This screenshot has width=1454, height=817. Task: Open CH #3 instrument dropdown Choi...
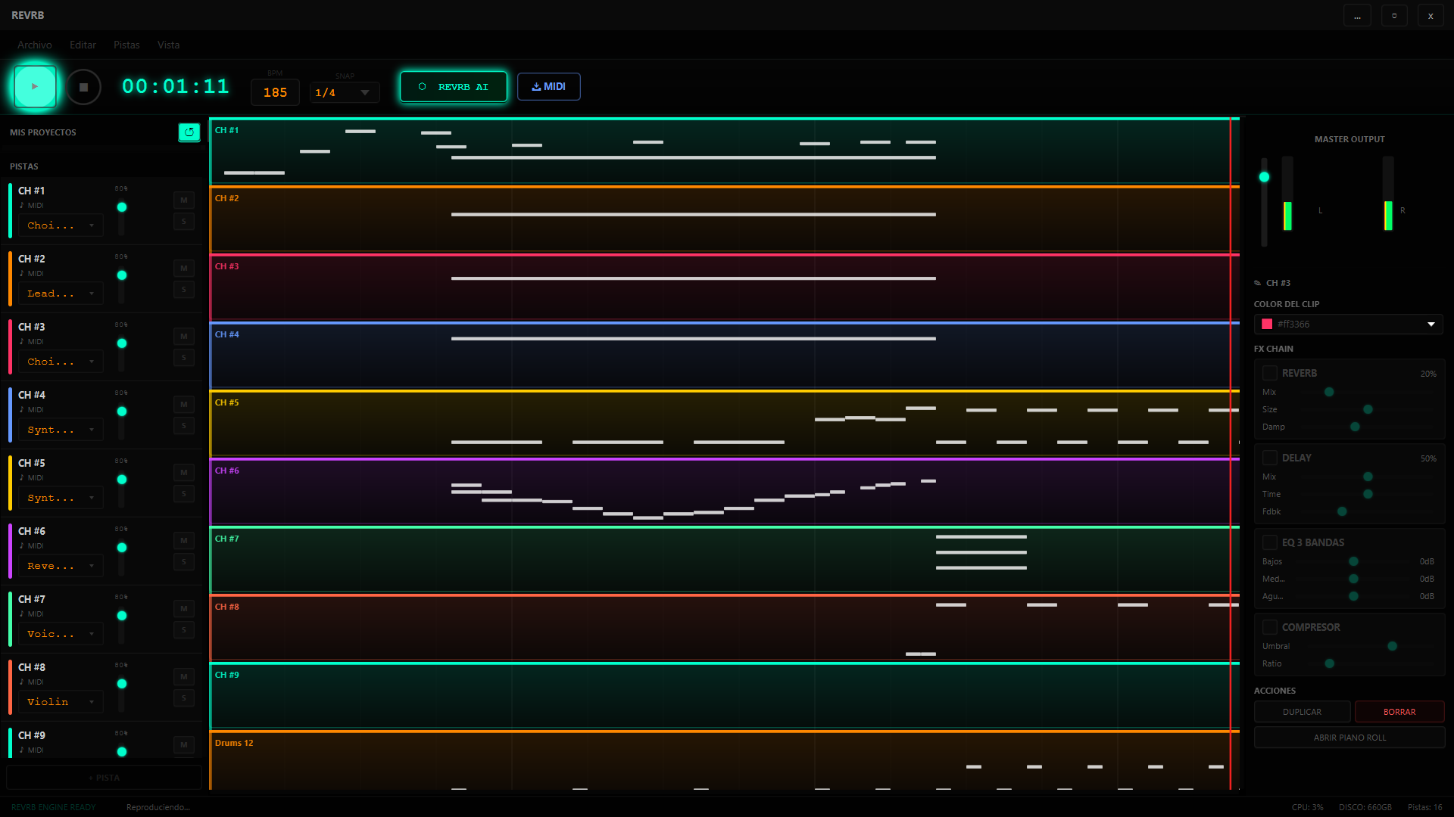point(61,362)
